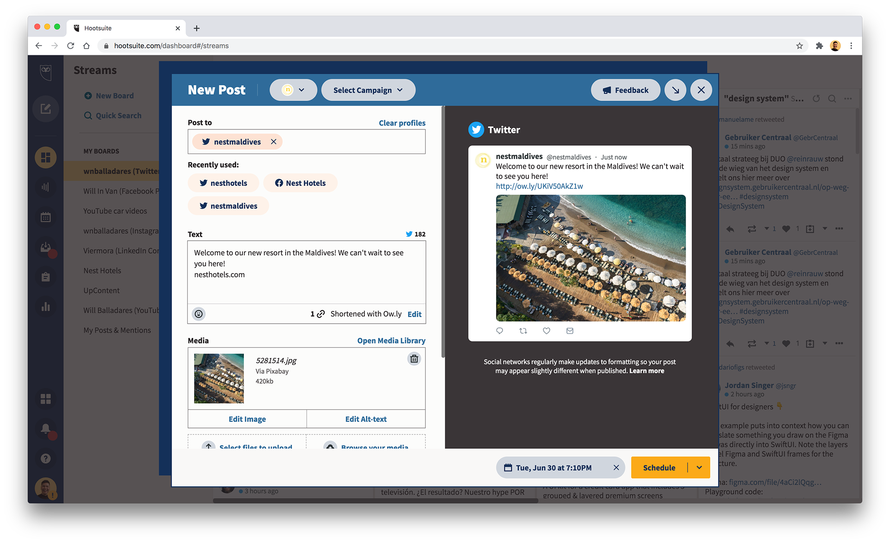Click into the post Text input area
This screenshot has height=543, width=890.
(x=306, y=272)
